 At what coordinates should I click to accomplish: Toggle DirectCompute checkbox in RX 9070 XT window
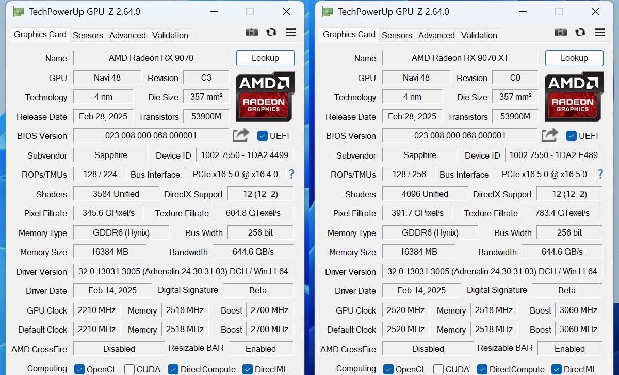click(x=482, y=369)
